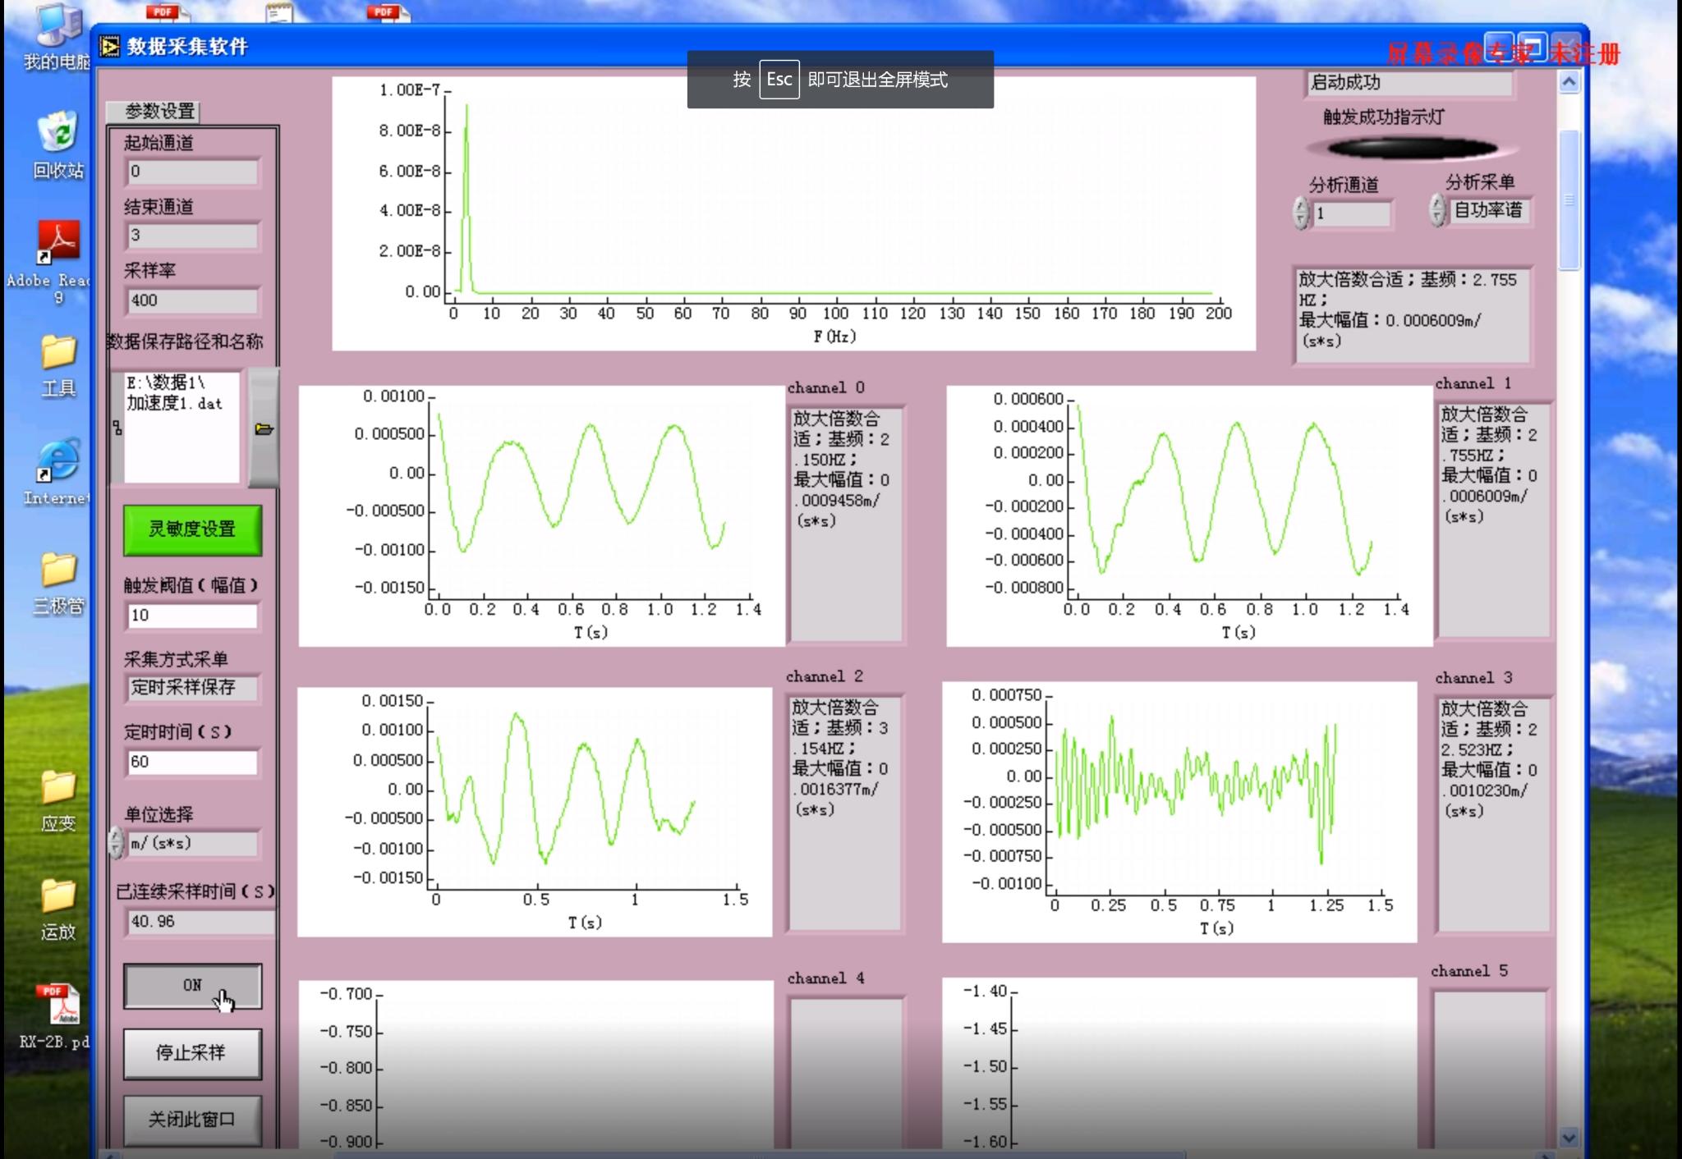Click the channel 1 waveform graph

[1189, 515]
